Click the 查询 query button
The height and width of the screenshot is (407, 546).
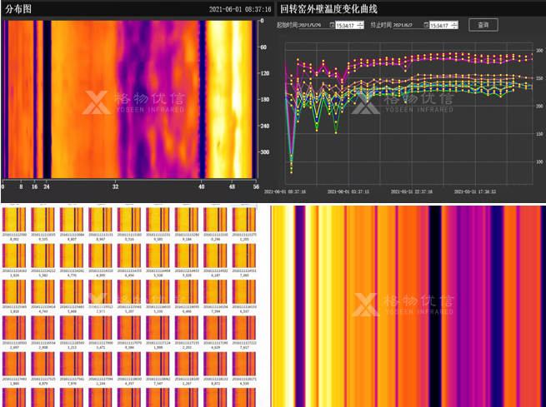(483, 25)
